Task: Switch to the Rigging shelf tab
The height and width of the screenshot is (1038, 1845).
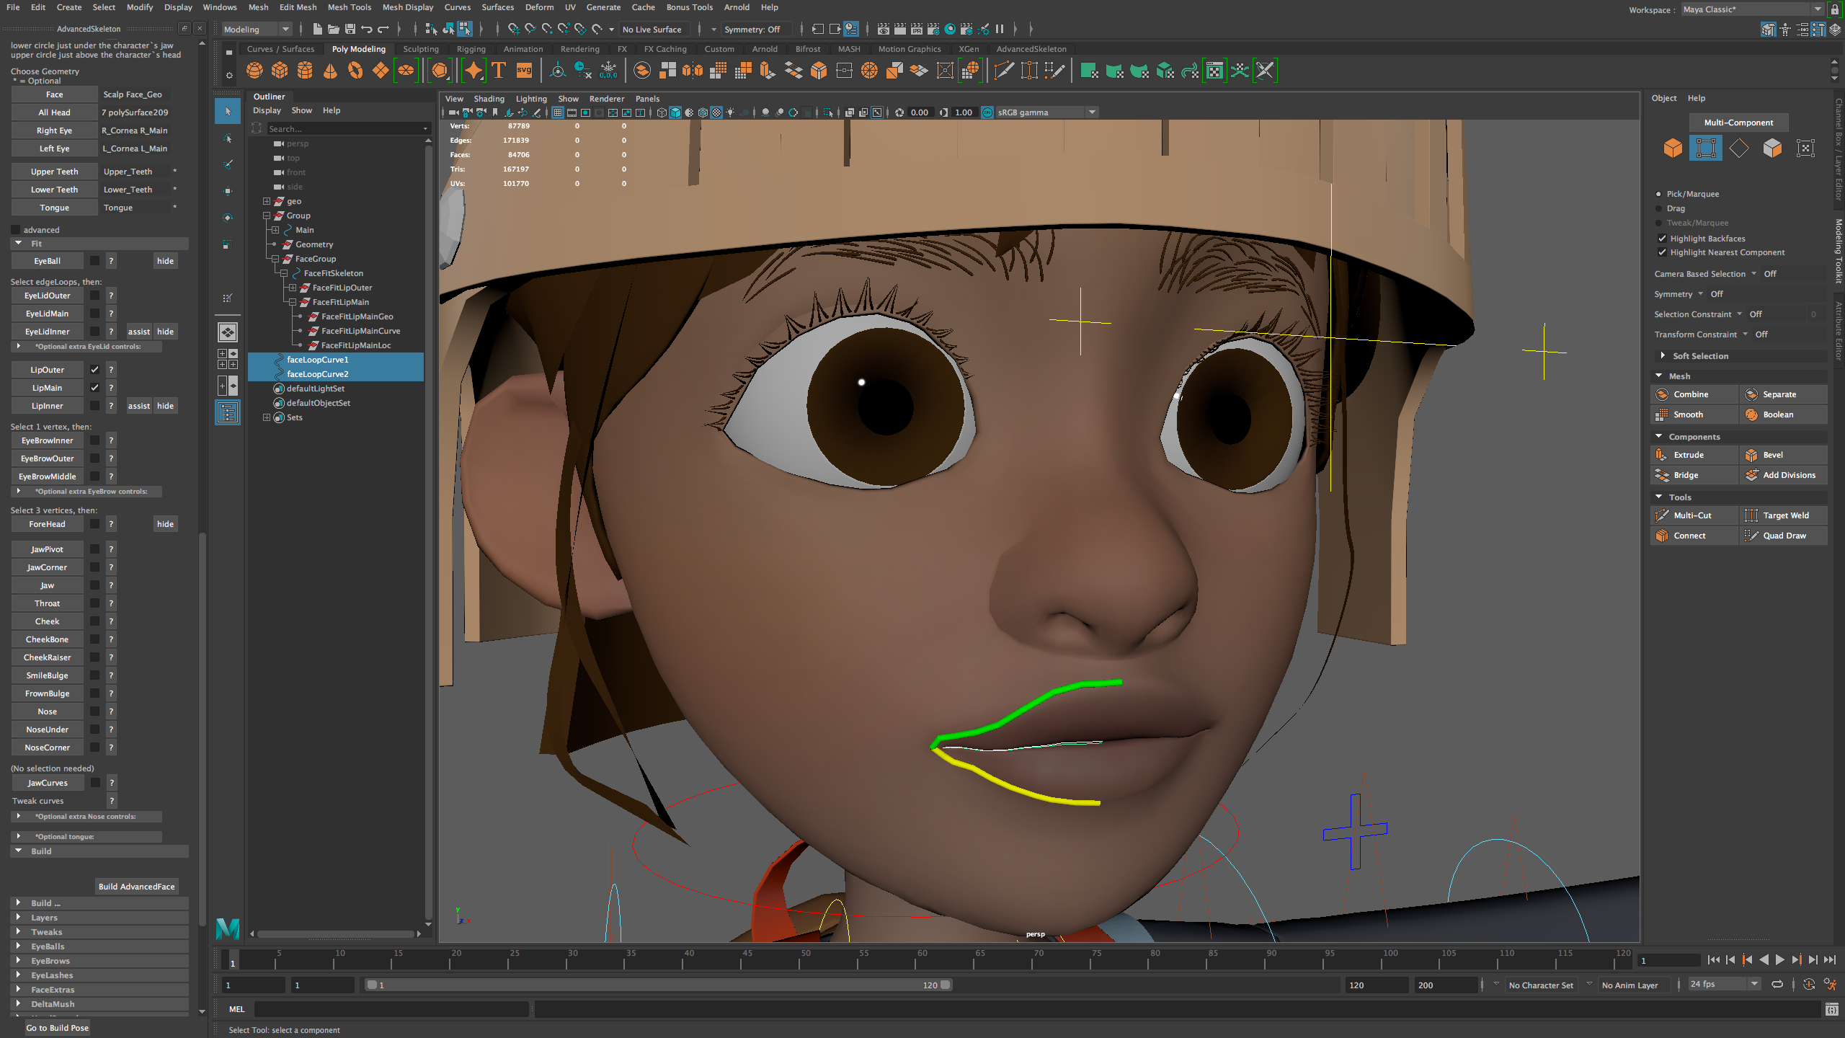Action: (x=471, y=49)
